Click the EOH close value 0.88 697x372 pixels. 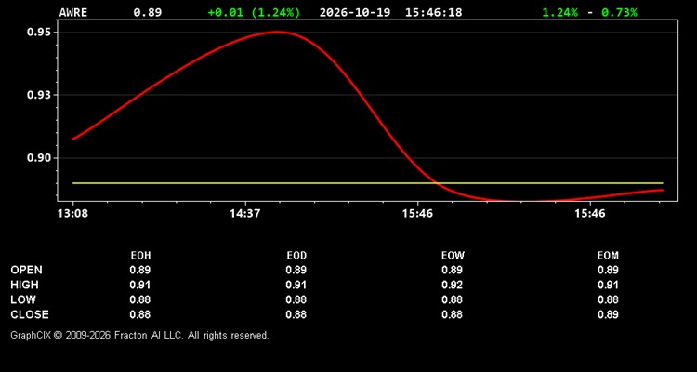pyautogui.click(x=140, y=314)
